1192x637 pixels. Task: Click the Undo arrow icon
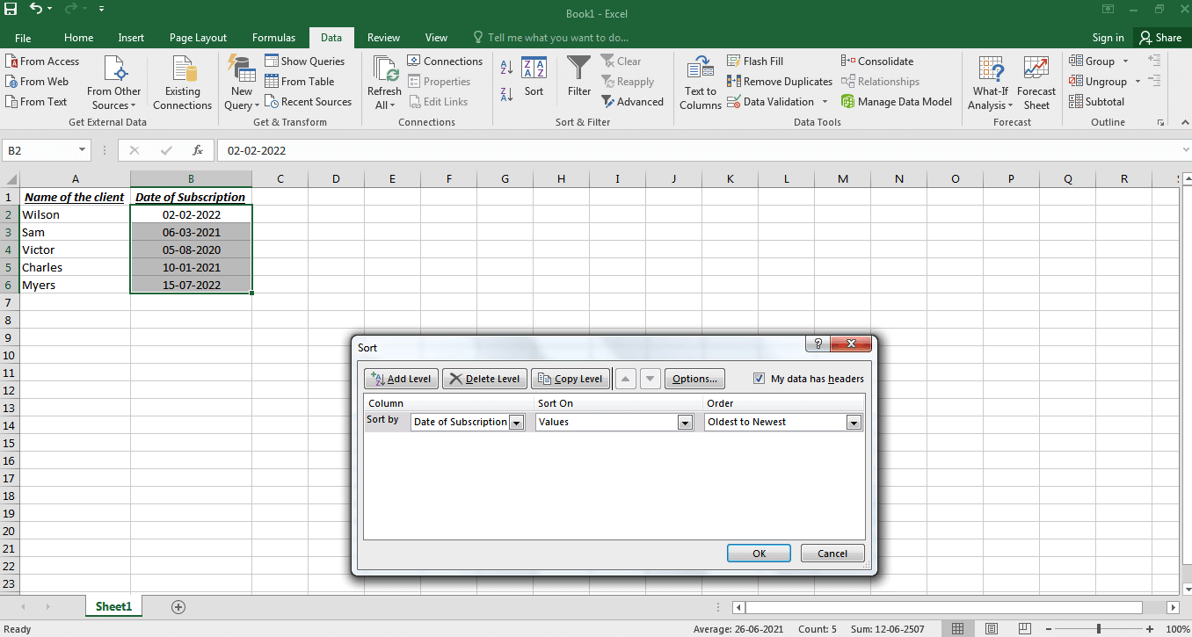tap(36, 9)
